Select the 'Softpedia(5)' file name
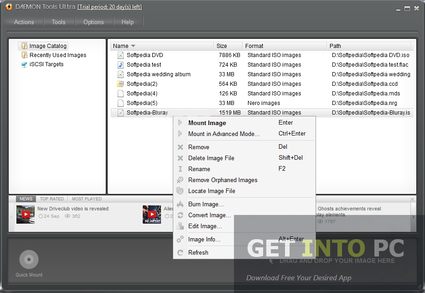Screen dimensions: 425x293 coord(142,103)
